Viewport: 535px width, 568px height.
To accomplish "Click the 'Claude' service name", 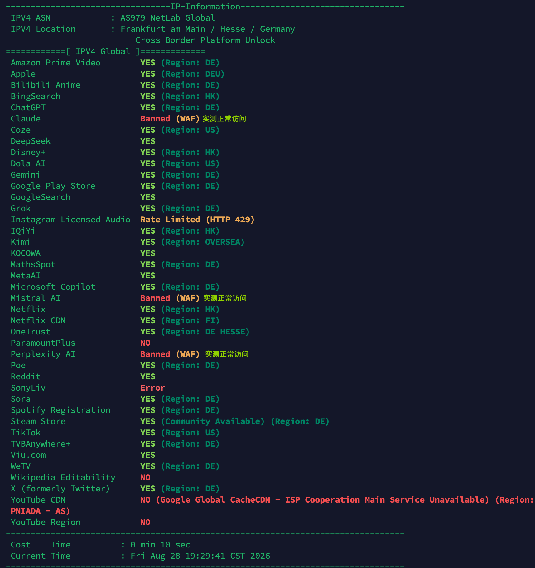I will tap(26, 119).
